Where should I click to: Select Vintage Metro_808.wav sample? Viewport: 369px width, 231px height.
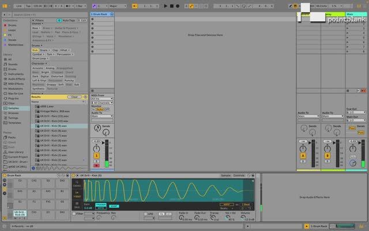point(55,111)
